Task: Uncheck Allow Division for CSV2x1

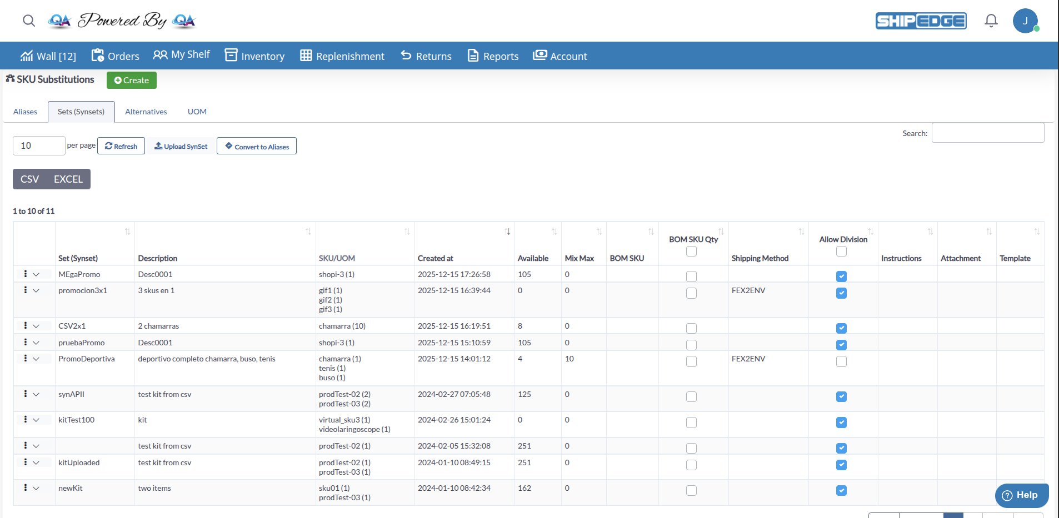Action: [x=841, y=328]
